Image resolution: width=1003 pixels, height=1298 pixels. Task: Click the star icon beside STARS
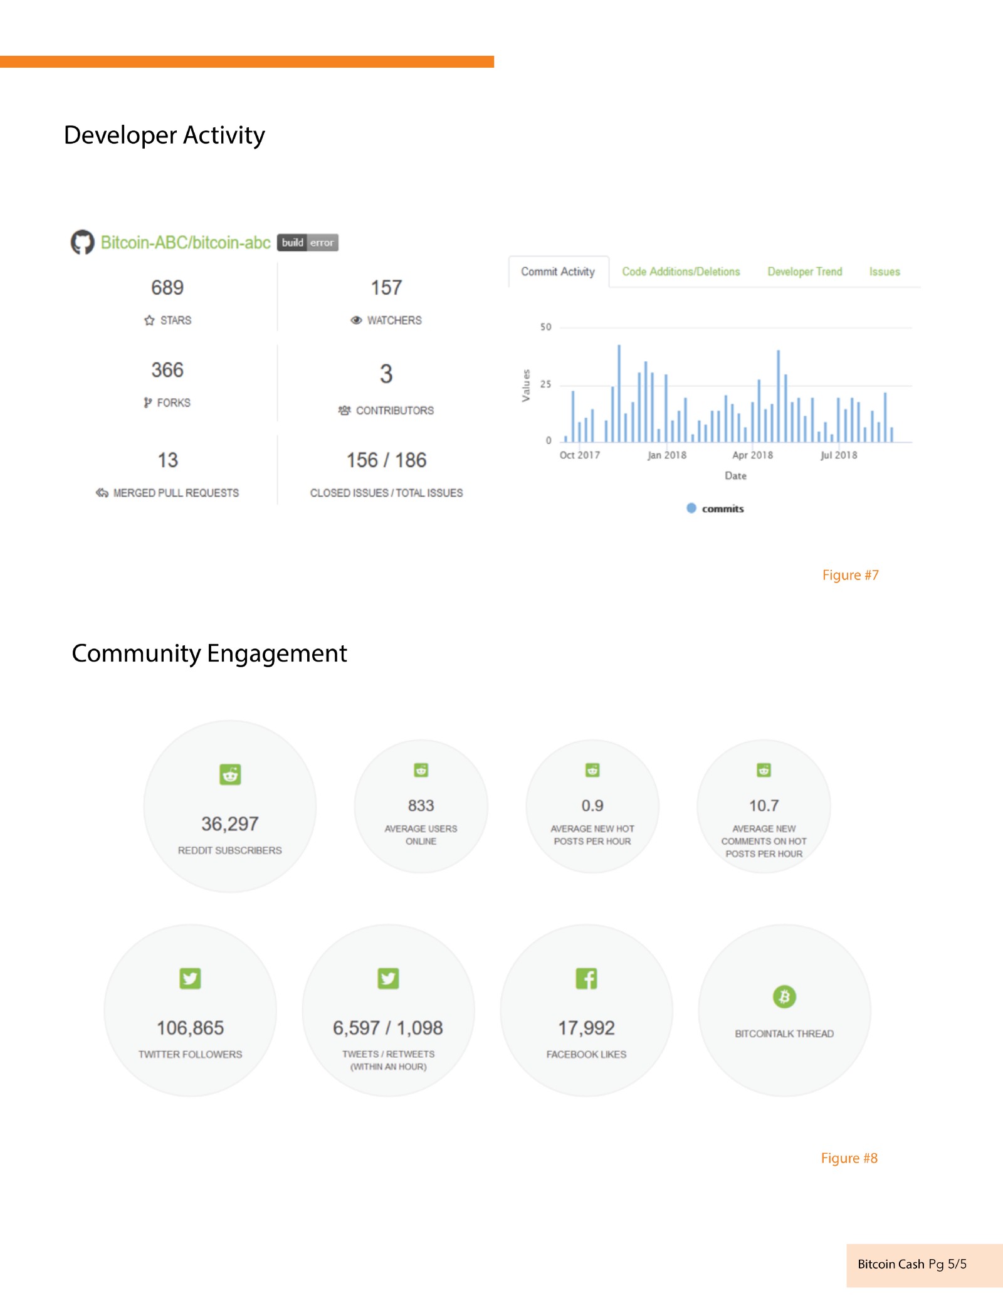149,320
